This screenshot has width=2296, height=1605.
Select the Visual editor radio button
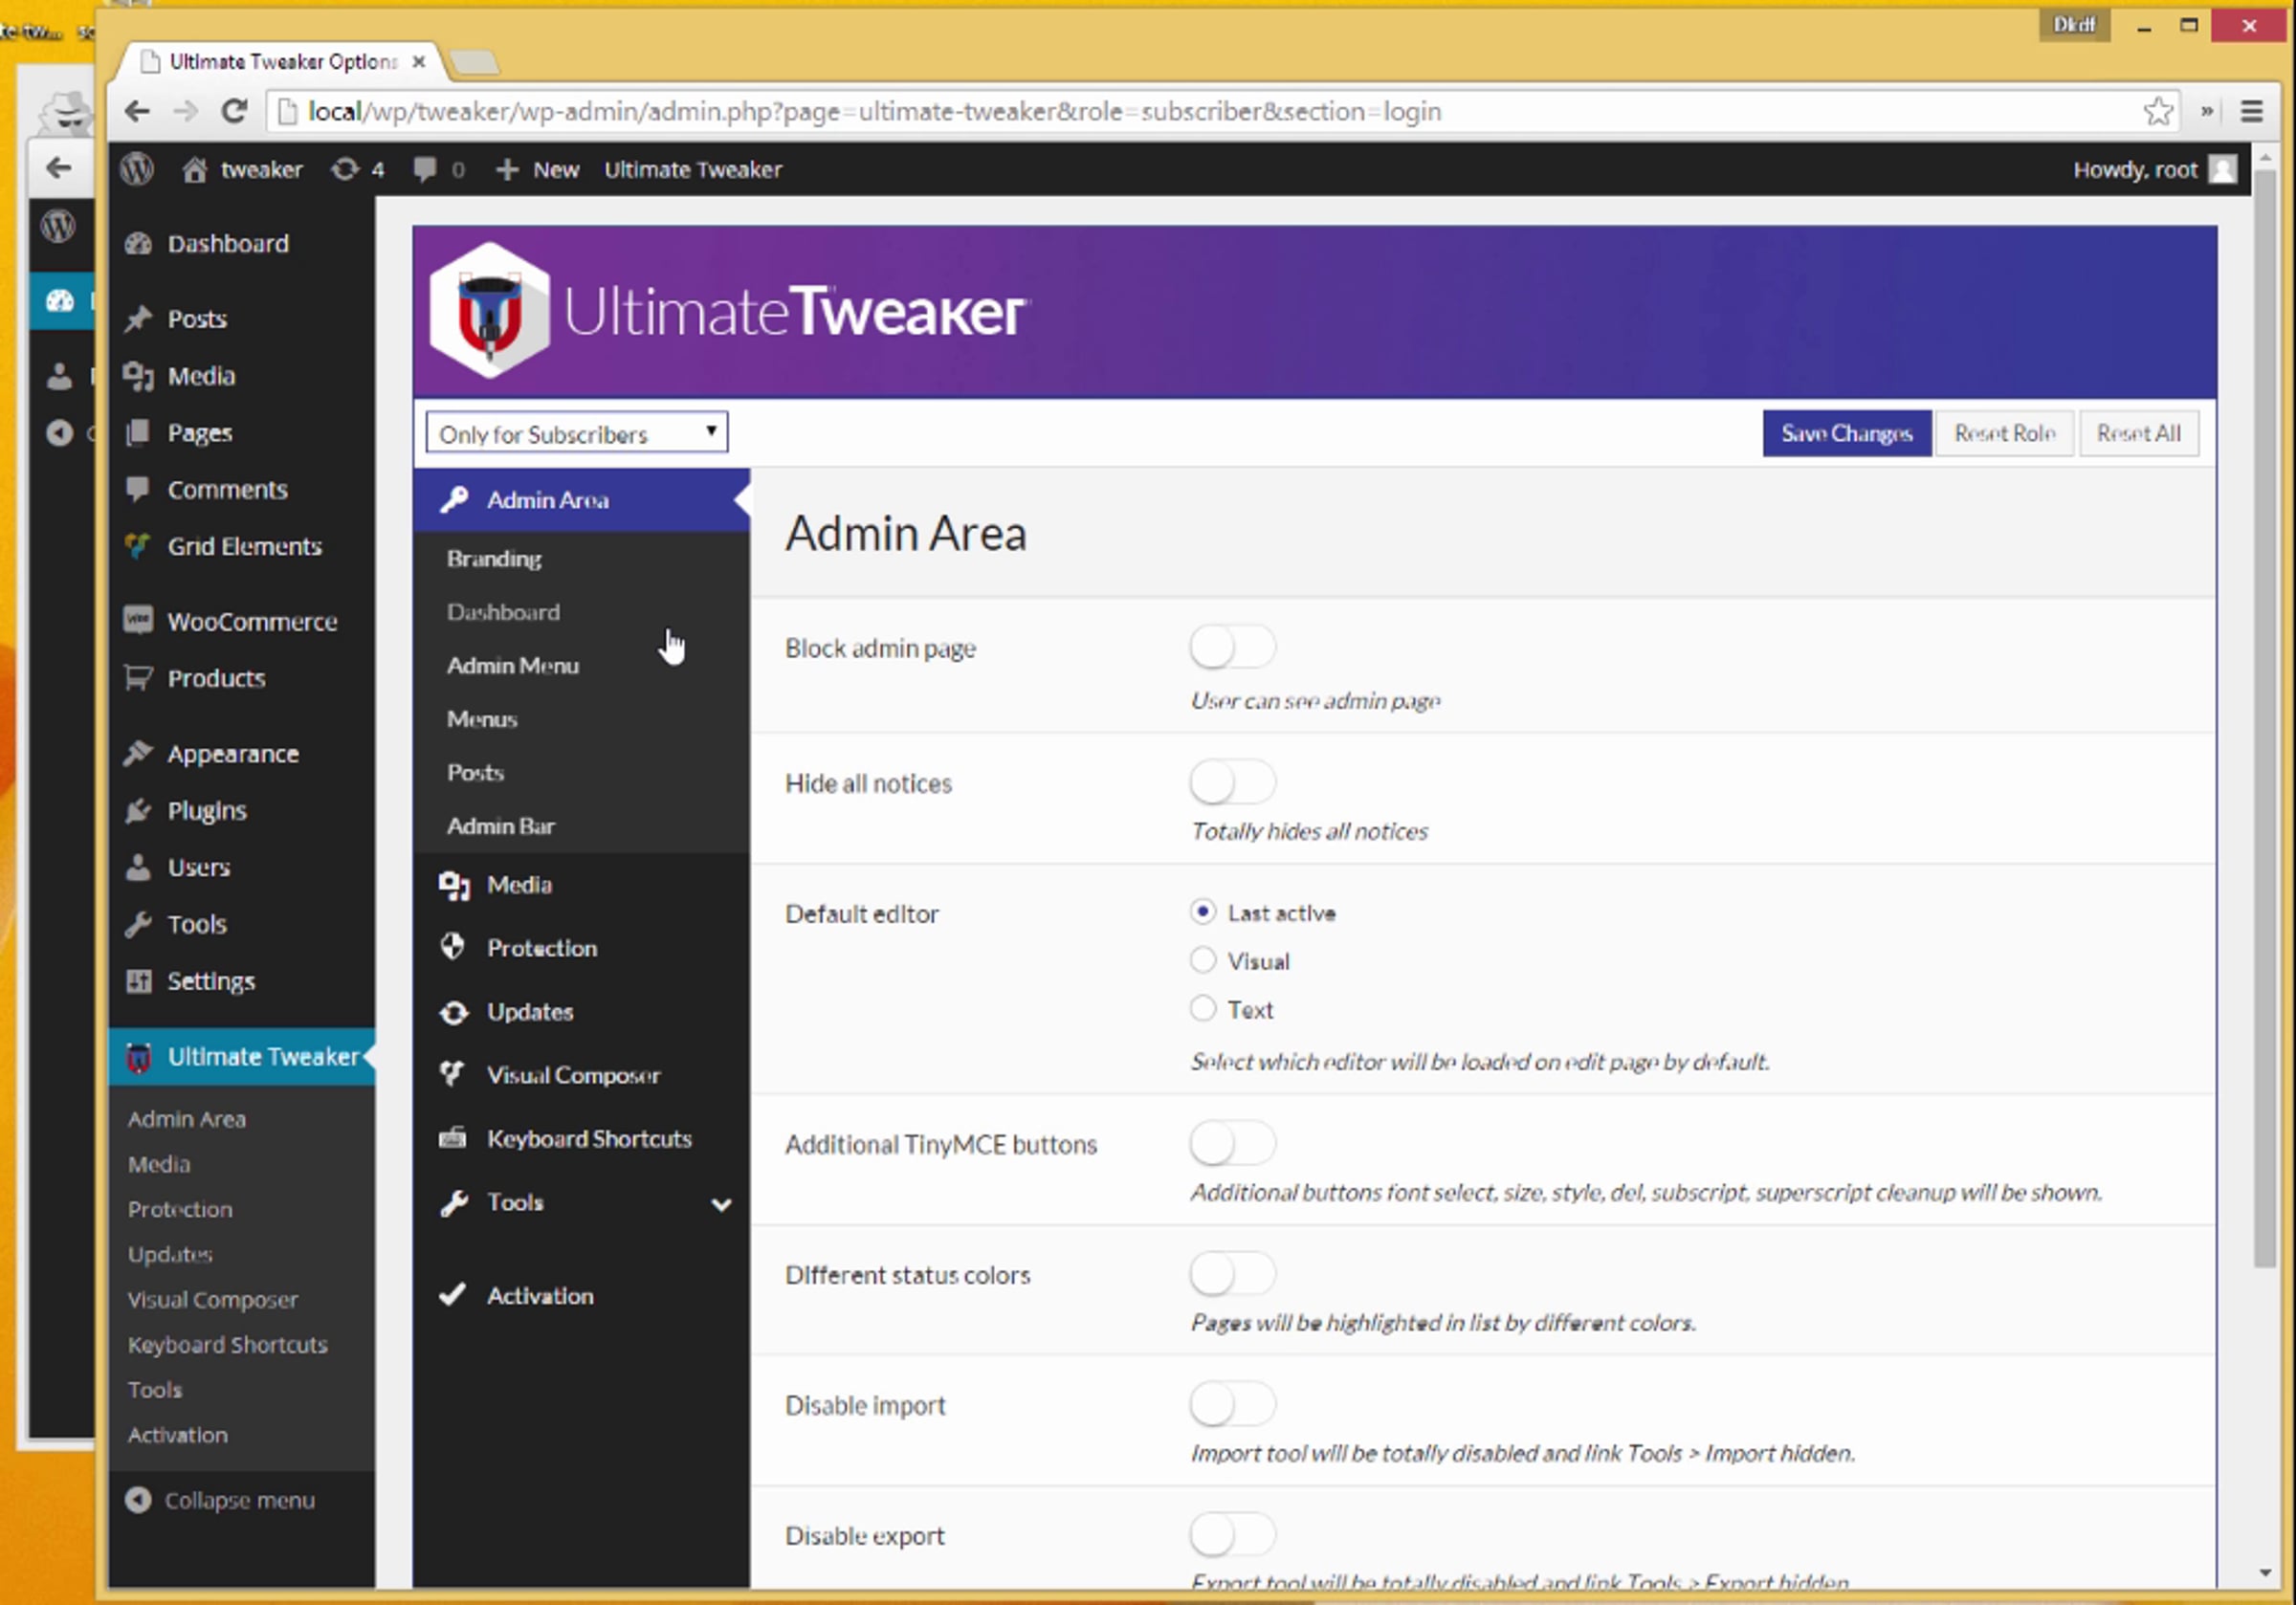click(x=1203, y=960)
